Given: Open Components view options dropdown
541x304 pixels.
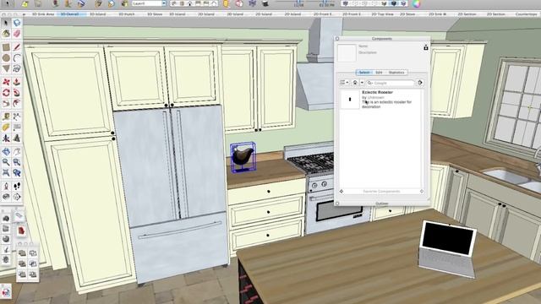Looking at the screenshot, I should coord(344,83).
